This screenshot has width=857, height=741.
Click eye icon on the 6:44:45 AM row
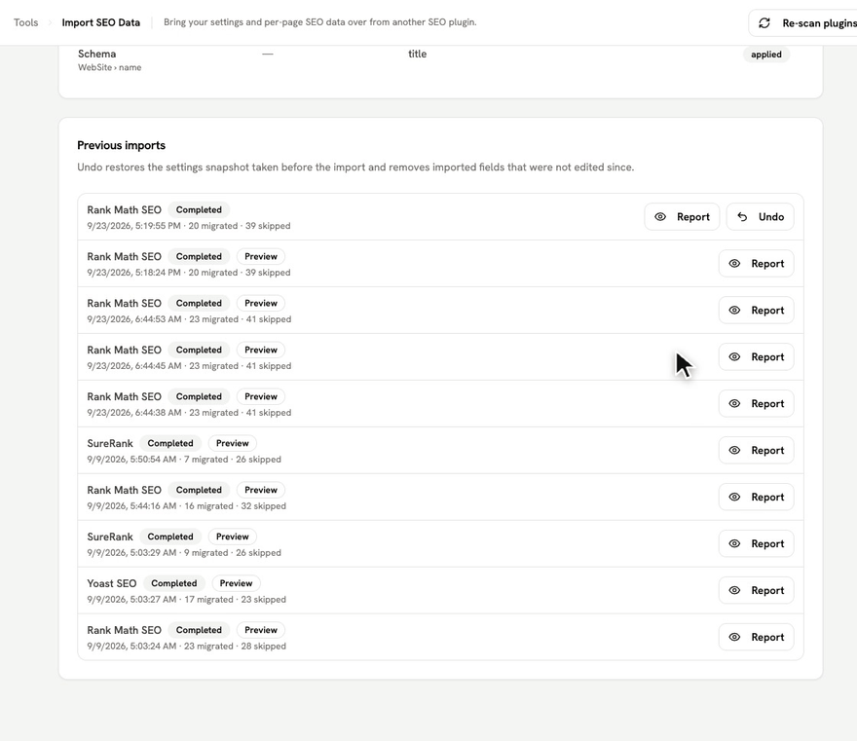tap(734, 356)
